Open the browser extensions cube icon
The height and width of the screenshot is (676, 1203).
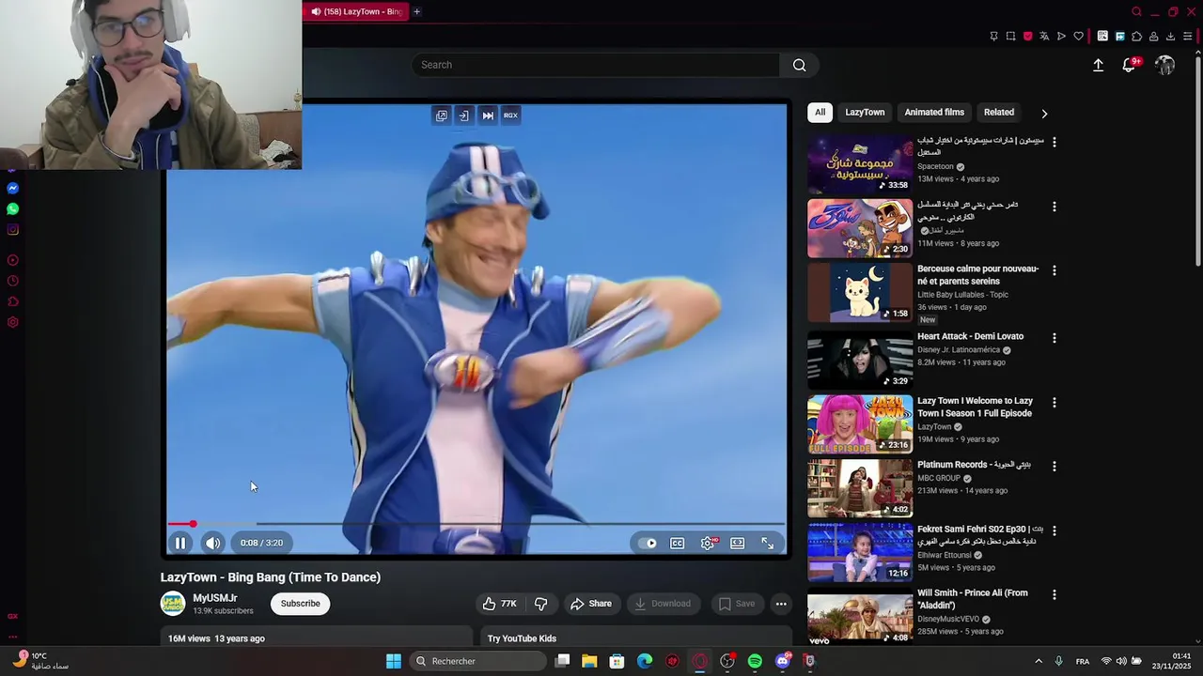(1136, 37)
